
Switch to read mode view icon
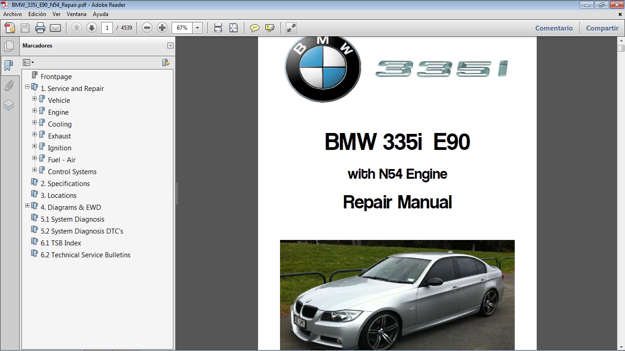pyautogui.click(x=291, y=28)
